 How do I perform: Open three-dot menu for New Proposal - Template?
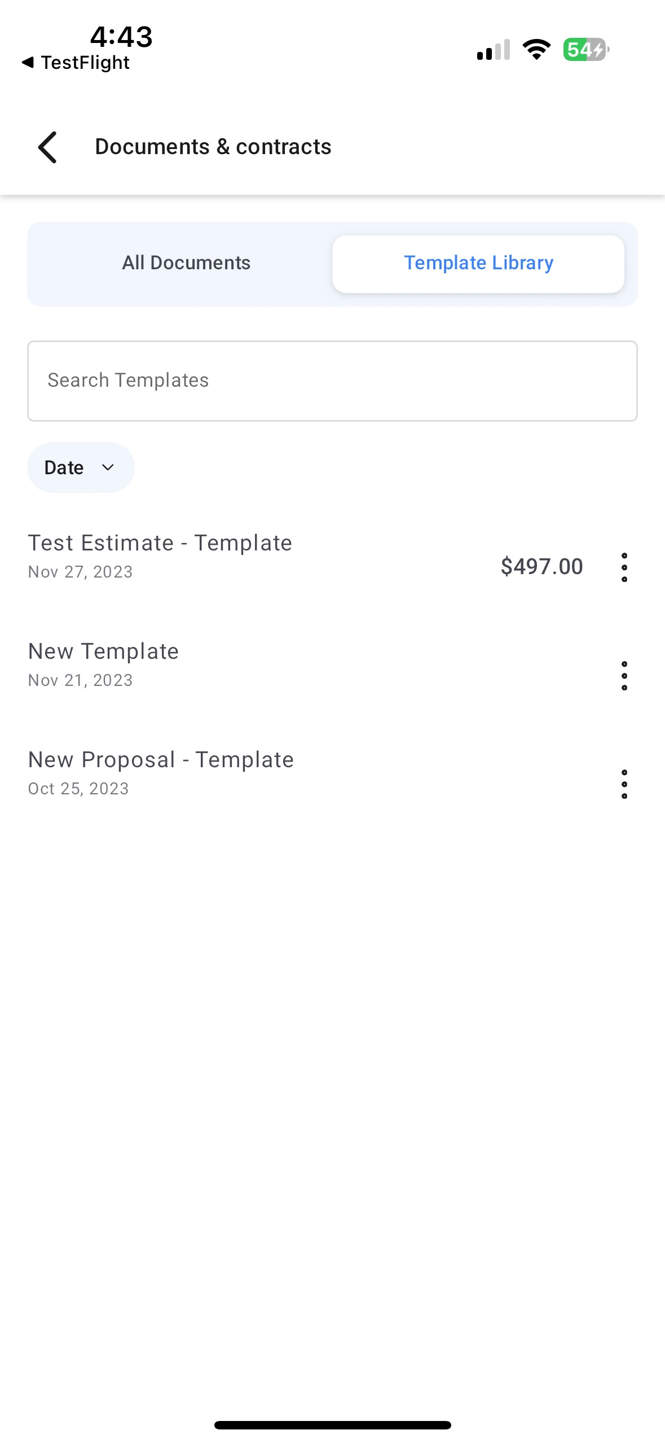click(x=624, y=784)
